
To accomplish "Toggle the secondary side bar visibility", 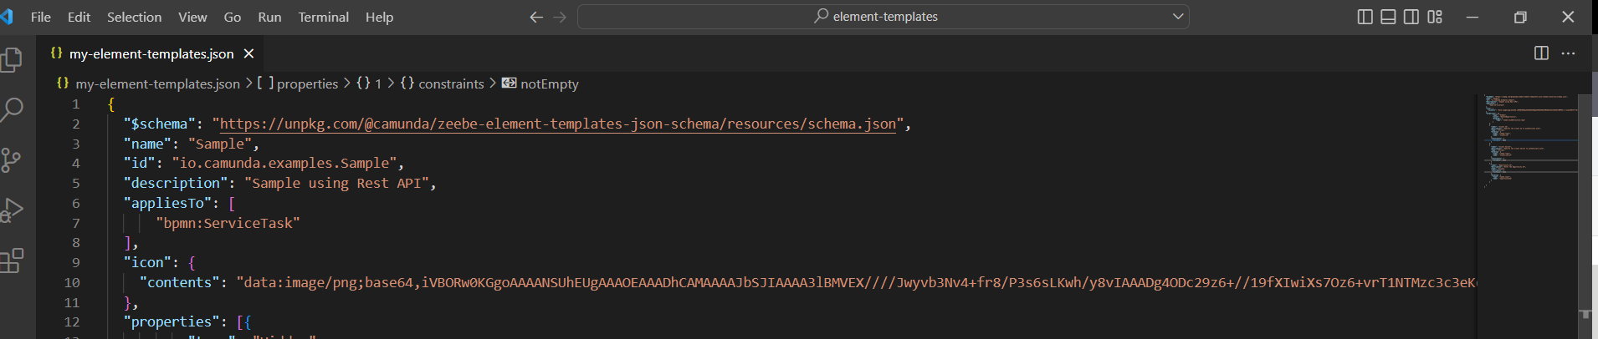I will [1411, 17].
